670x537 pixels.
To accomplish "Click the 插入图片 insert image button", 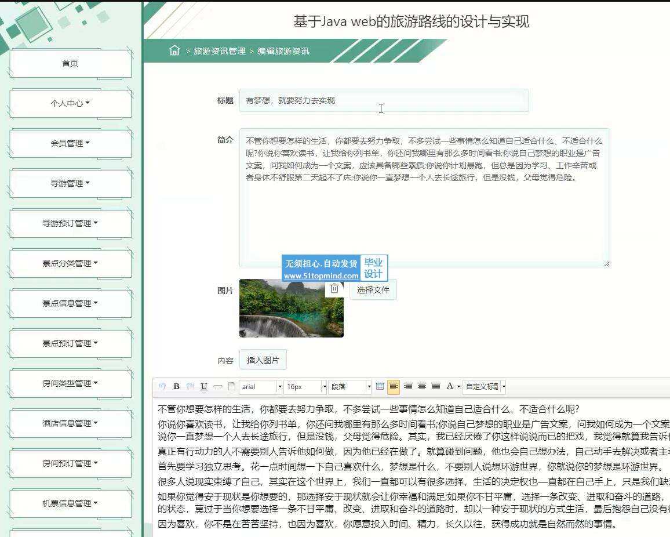I will (x=263, y=360).
